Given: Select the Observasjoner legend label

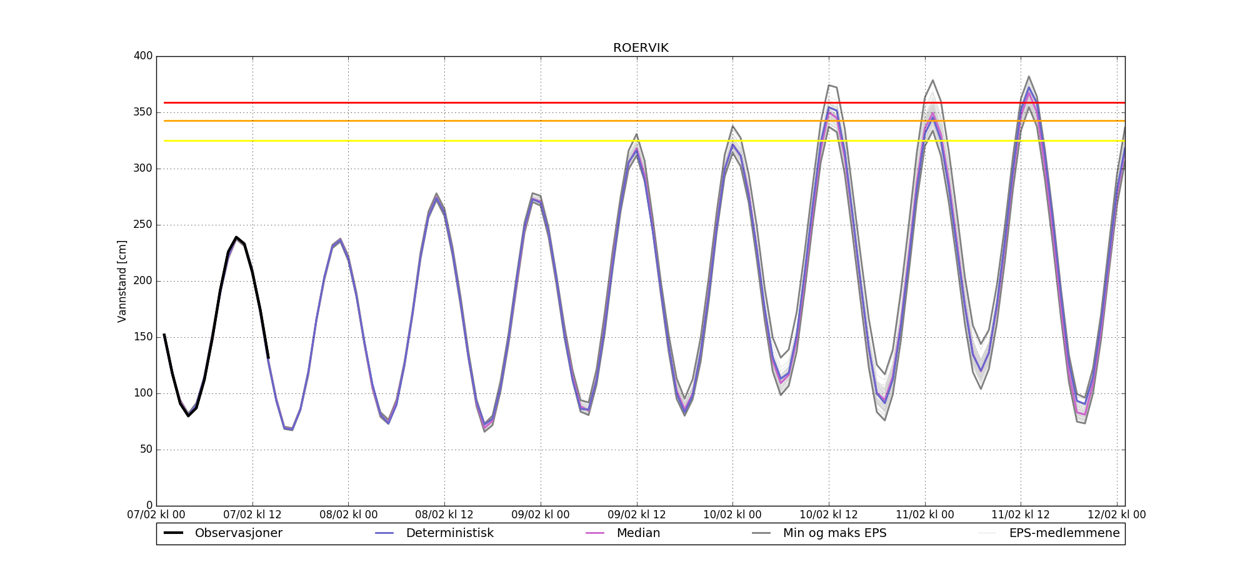Looking at the screenshot, I should pyautogui.click(x=238, y=533).
